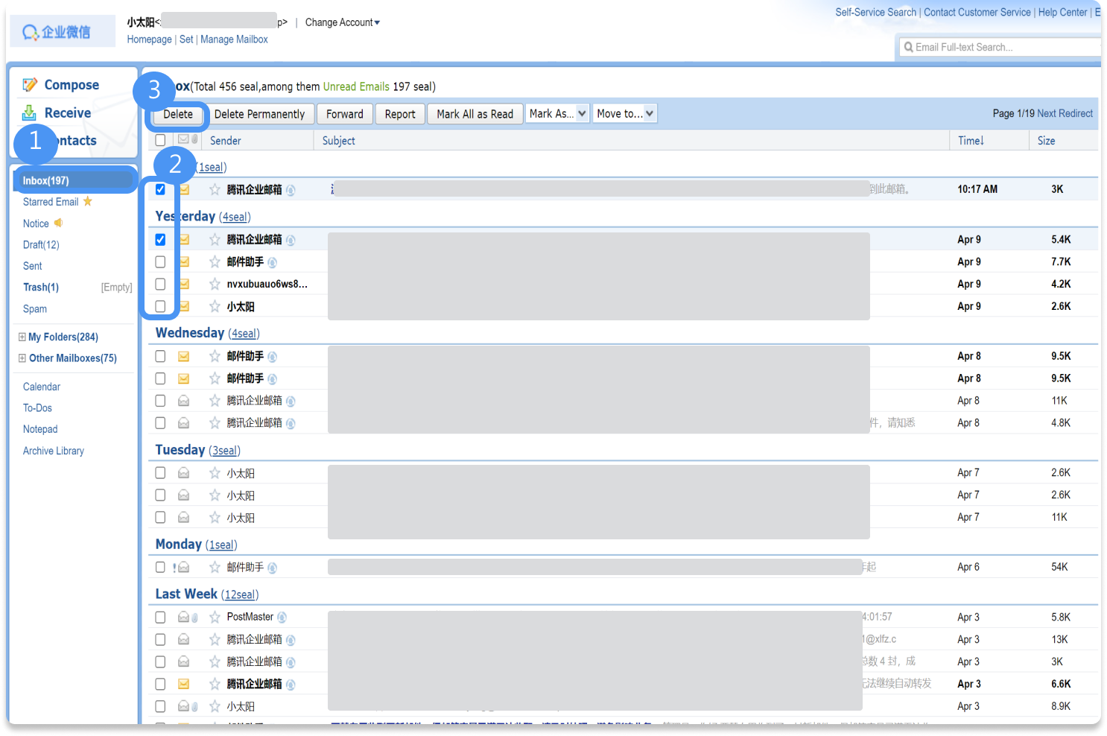
Task: Open the Archive Library link
Action: pyautogui.click(x=54, y=451)
